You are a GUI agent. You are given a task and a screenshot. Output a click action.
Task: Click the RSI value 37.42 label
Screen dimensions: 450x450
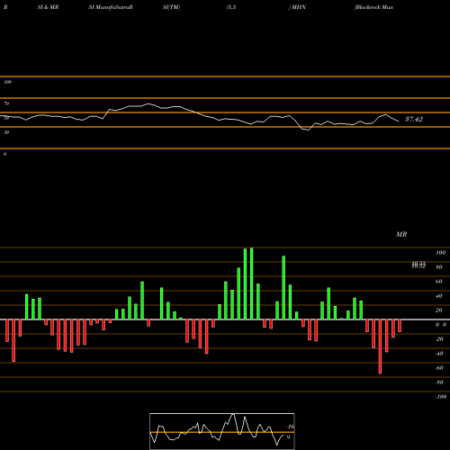(x=414, y=119)
